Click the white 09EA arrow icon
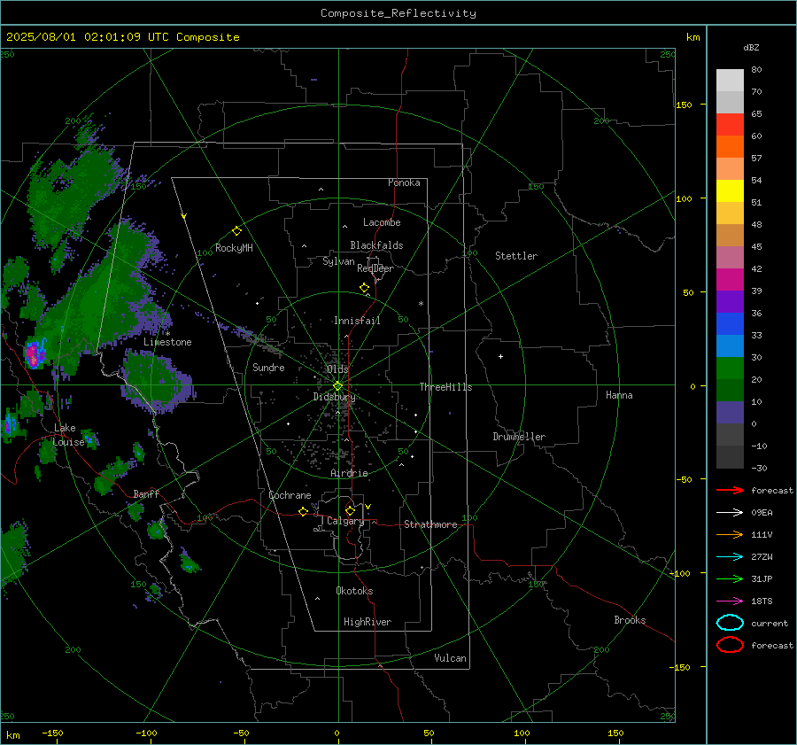This screenshot has width=797, height=745. [x=730, y=513]
